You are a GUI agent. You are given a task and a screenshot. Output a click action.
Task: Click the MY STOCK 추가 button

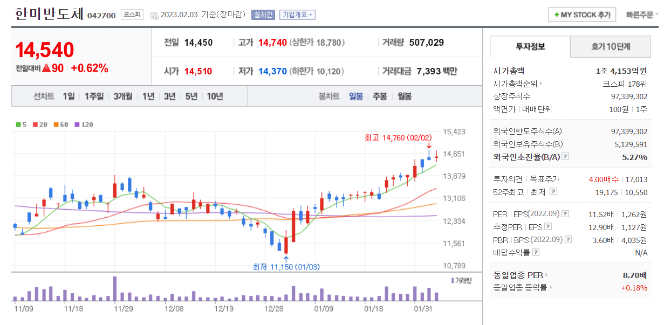(582, 15)
